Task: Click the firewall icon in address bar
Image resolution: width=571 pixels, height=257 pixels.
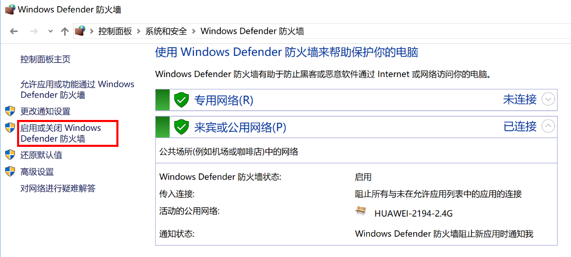Action: tap(80, 31)
